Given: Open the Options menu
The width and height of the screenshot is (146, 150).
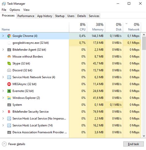Looking at the screenshot, I should click(15, 10).
